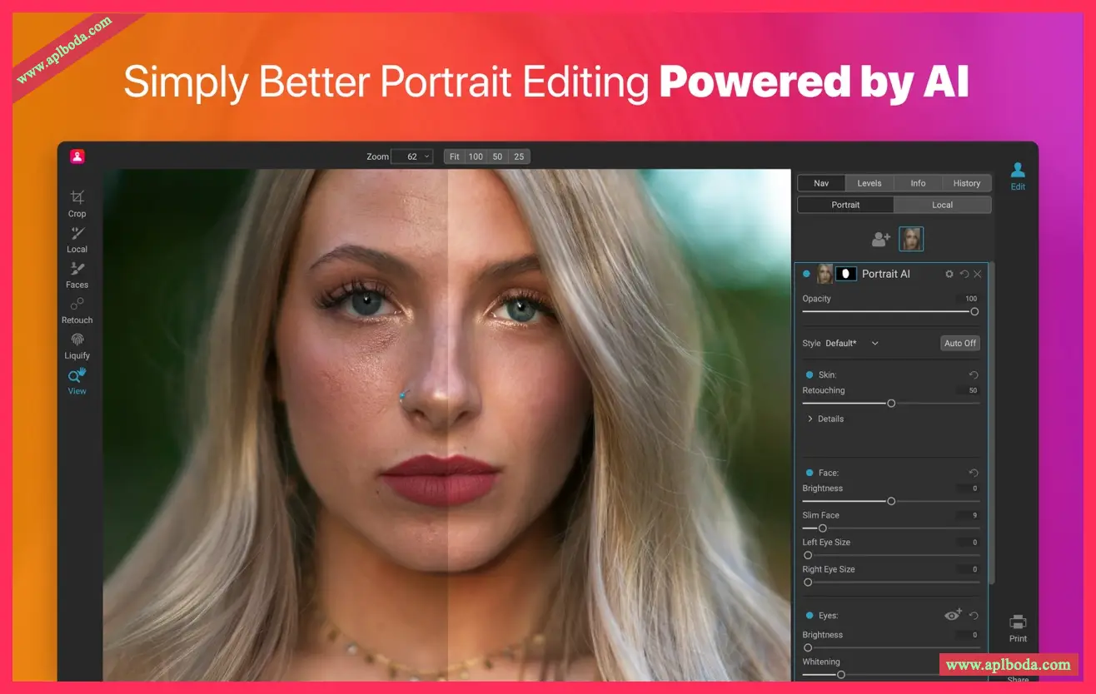Expand the Skin Details section

point(810,419)
